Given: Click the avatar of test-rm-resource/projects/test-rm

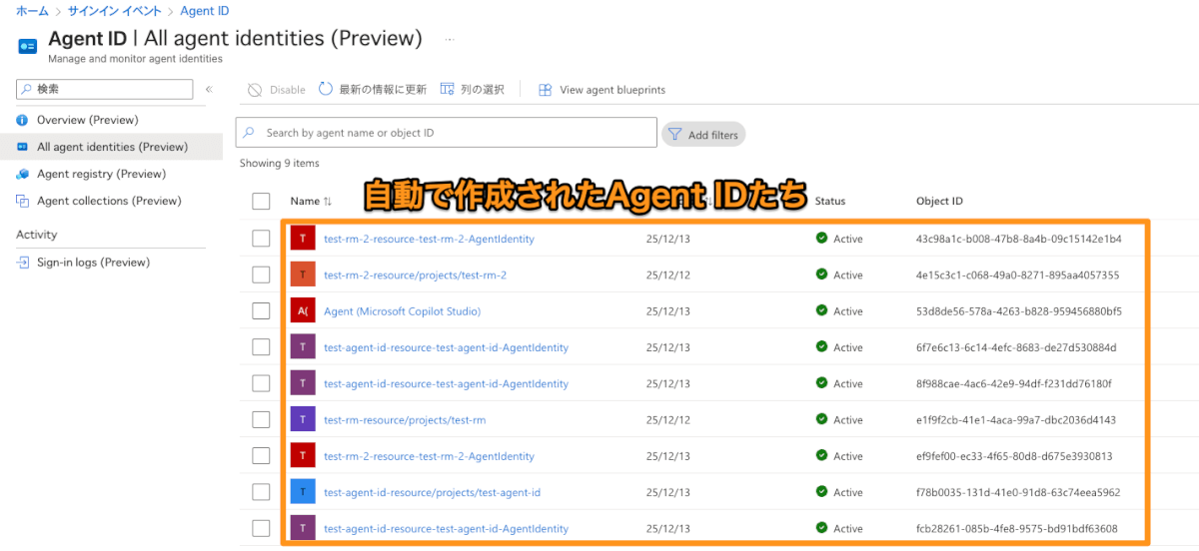Looking at the screenshot, I should tap(303, 419).
